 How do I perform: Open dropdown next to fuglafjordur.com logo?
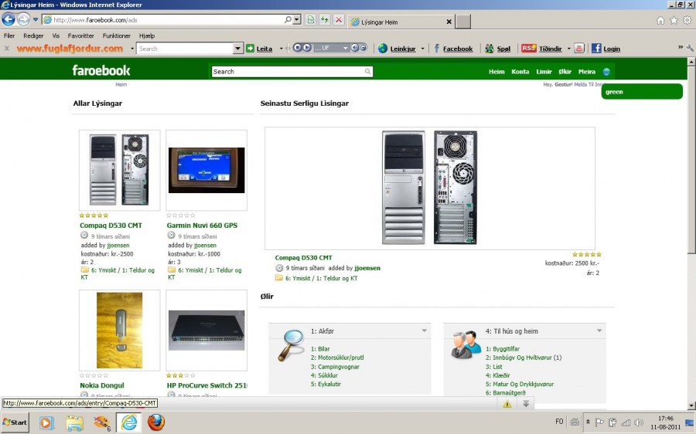point(131,49)
